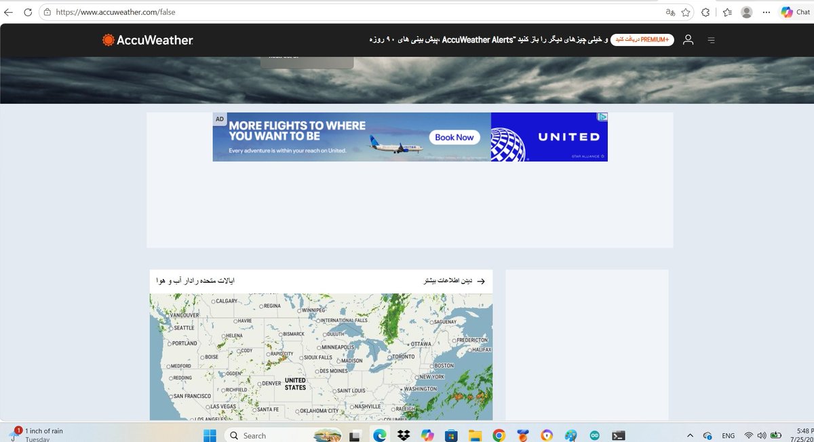Click Toronto on the radar map
Viewport: 814px width, 442px height.
401,357
